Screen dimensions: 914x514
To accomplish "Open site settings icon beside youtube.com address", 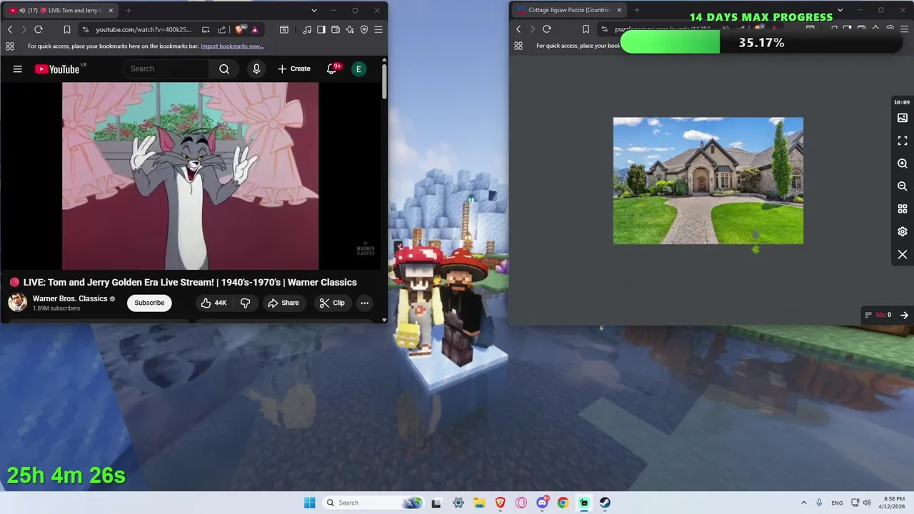I will [85, 29].
